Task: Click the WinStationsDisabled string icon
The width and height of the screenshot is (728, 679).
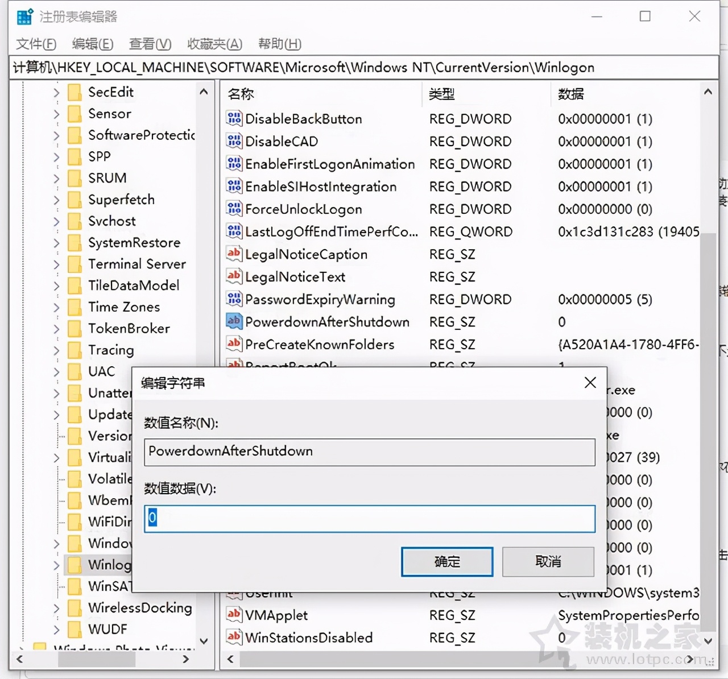Action: 234,637
